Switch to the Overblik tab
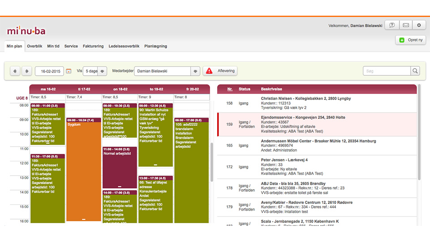Image resolution: width=430 pixels, height=242 pixels. click(x=34, y=46)
